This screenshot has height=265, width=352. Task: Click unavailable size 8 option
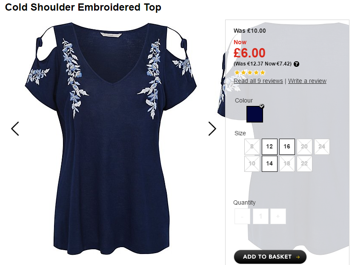[252, 146]
